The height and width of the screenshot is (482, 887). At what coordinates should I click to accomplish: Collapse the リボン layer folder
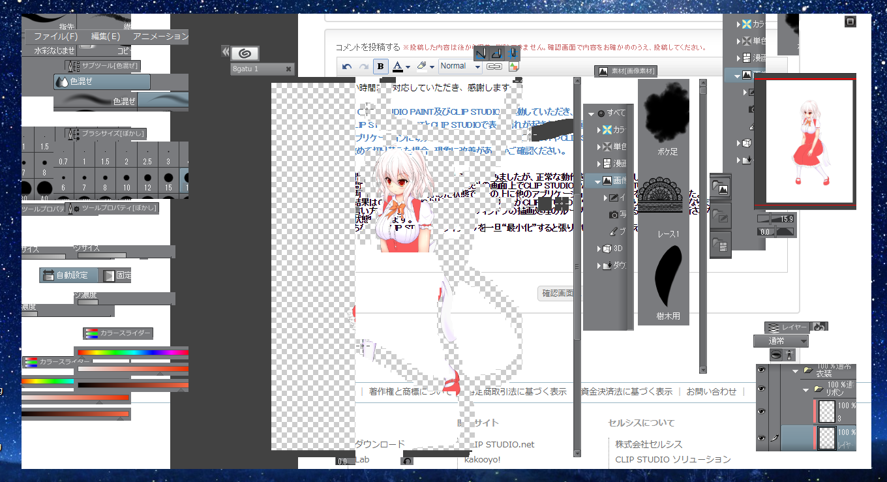(806, 390)
